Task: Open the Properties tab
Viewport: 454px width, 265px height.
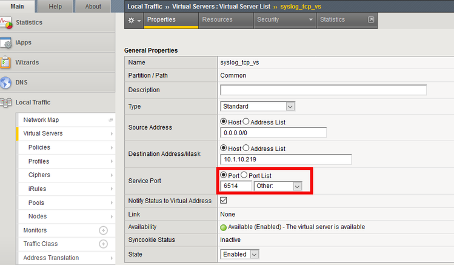Action: tap(171, 20)
